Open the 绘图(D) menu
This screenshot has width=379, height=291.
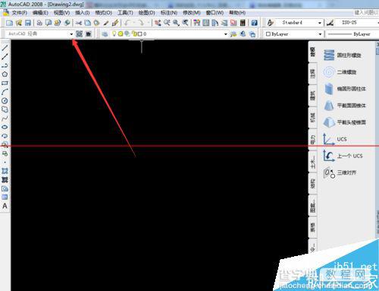tap(146, 13)
